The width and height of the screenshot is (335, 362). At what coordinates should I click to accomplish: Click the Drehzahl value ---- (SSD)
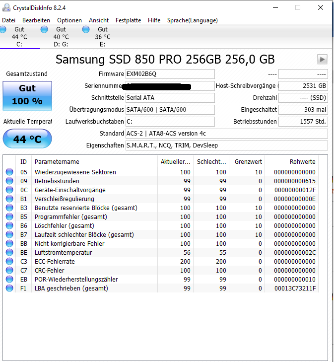pos(303,98)
